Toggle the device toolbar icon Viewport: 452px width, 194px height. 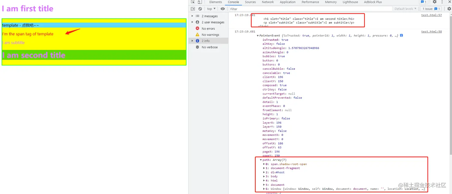(x=200, y=2)
